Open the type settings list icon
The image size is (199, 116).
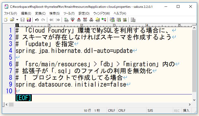point(112,20)
